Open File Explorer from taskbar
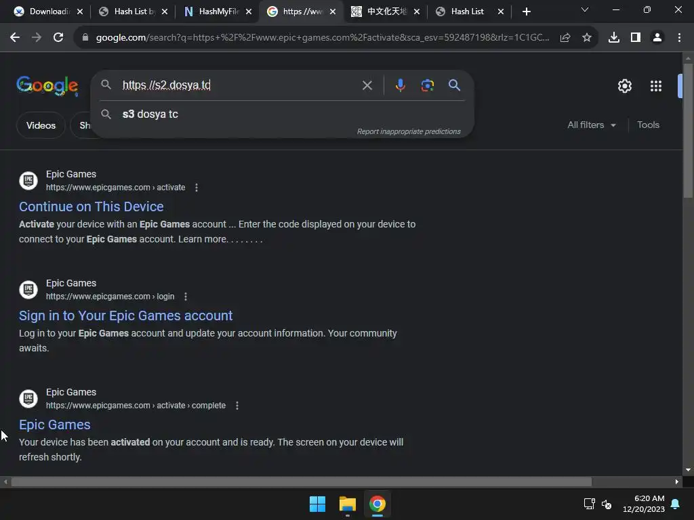Image resolution: width=694 pixels, height=520 pixels. point(348,504)
